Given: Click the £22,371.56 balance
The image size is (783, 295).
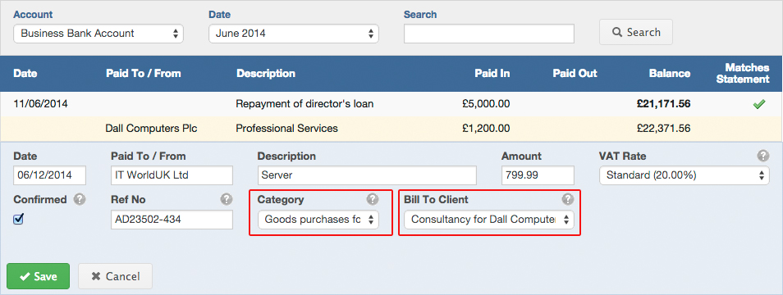Looking at the screenshot, I should click(x=664, y=129).
